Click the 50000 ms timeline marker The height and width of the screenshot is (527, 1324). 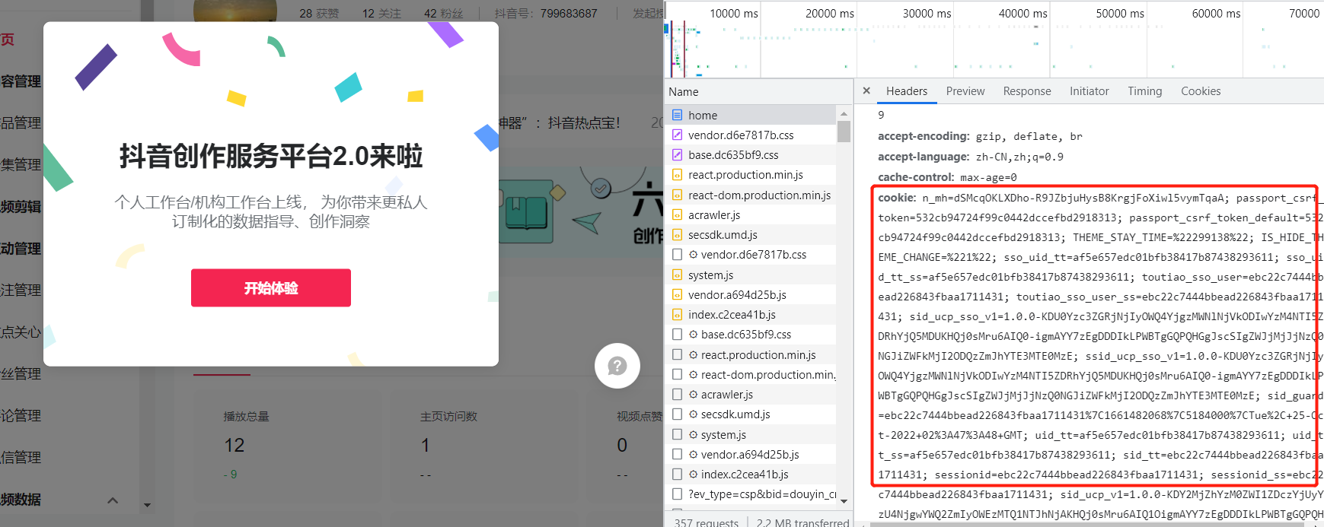[1120, 13]
